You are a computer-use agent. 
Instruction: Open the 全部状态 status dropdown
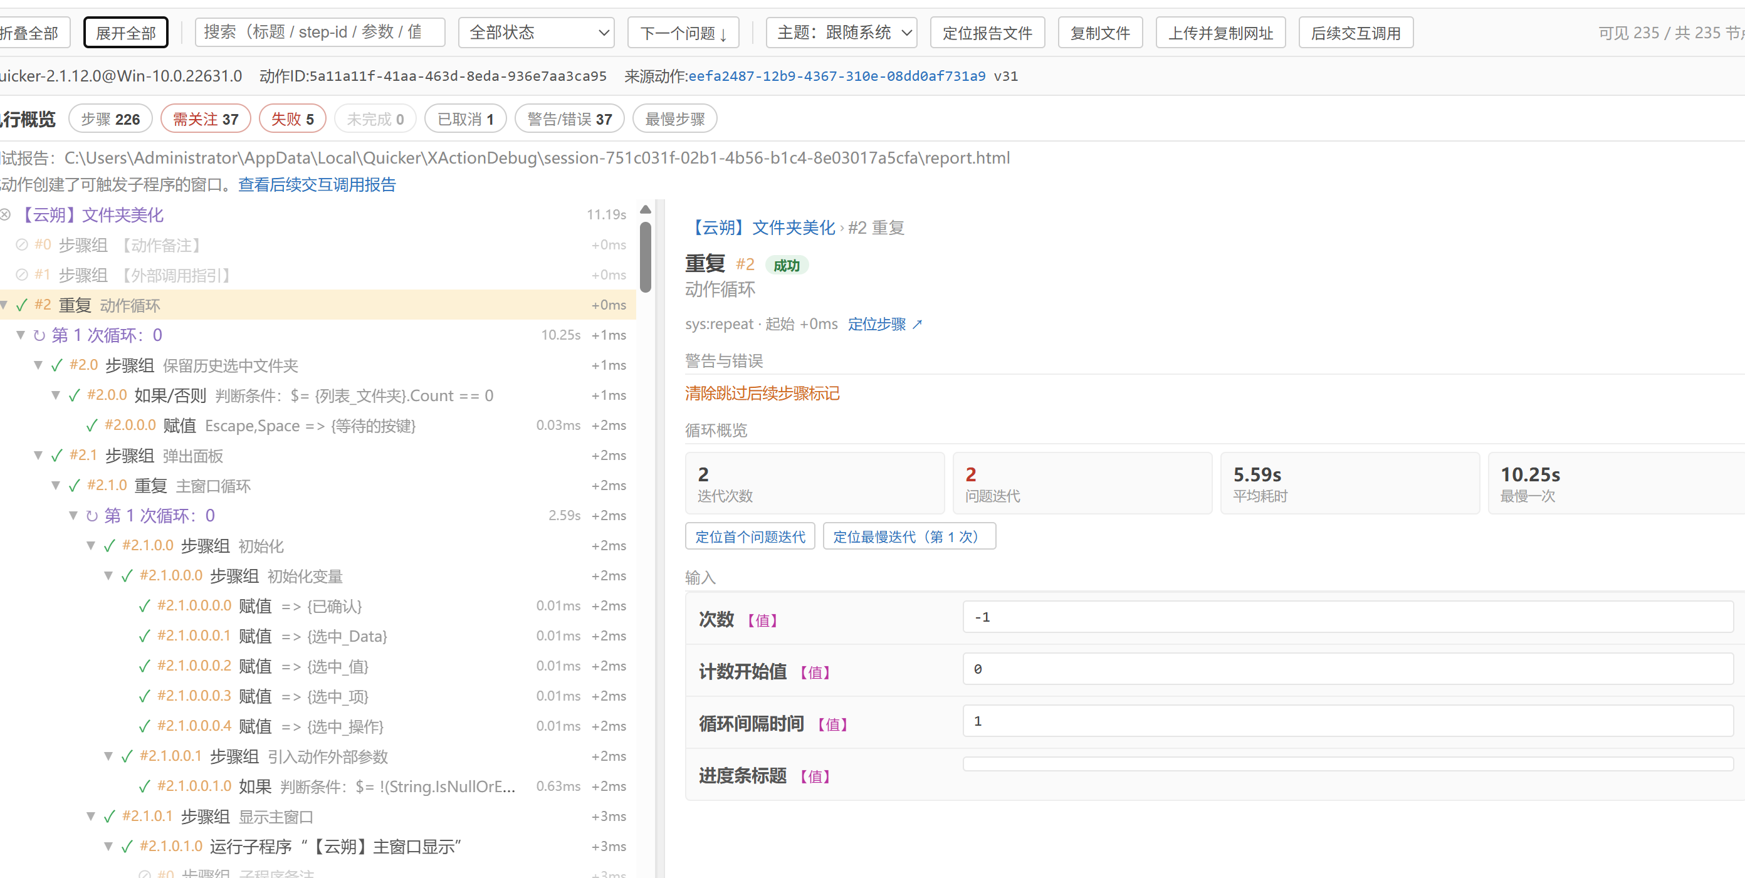[x=536, y=33]
